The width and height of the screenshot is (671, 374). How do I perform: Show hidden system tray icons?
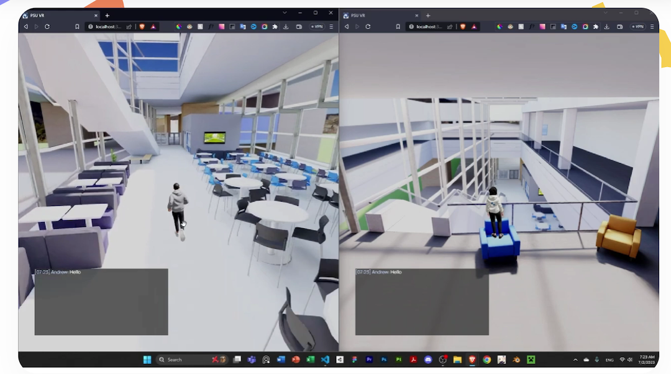[575, 360]
